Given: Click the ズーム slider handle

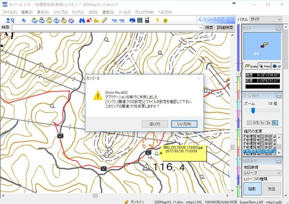Looking at the screenshot, I should tap(253, 111).
